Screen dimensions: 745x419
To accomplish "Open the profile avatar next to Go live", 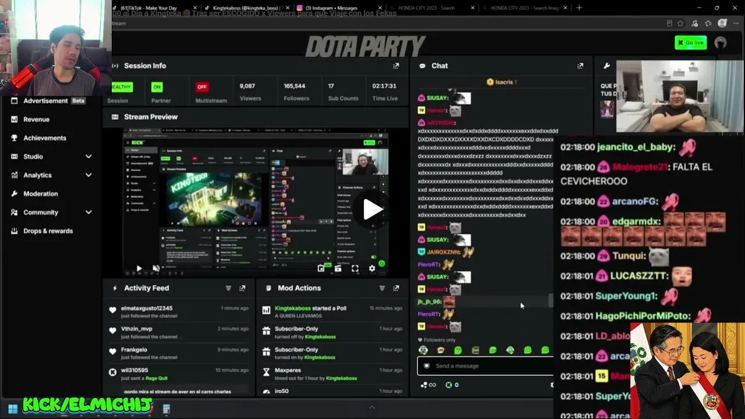I will (721, 42).
